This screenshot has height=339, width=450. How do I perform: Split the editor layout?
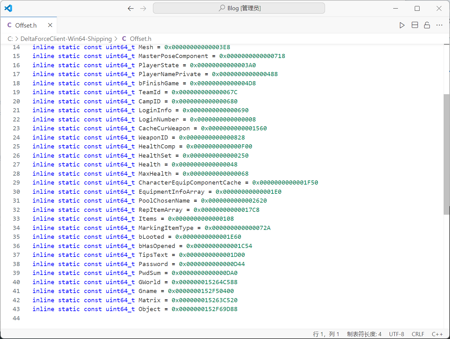pyautogui.click(x=414, y=25)
